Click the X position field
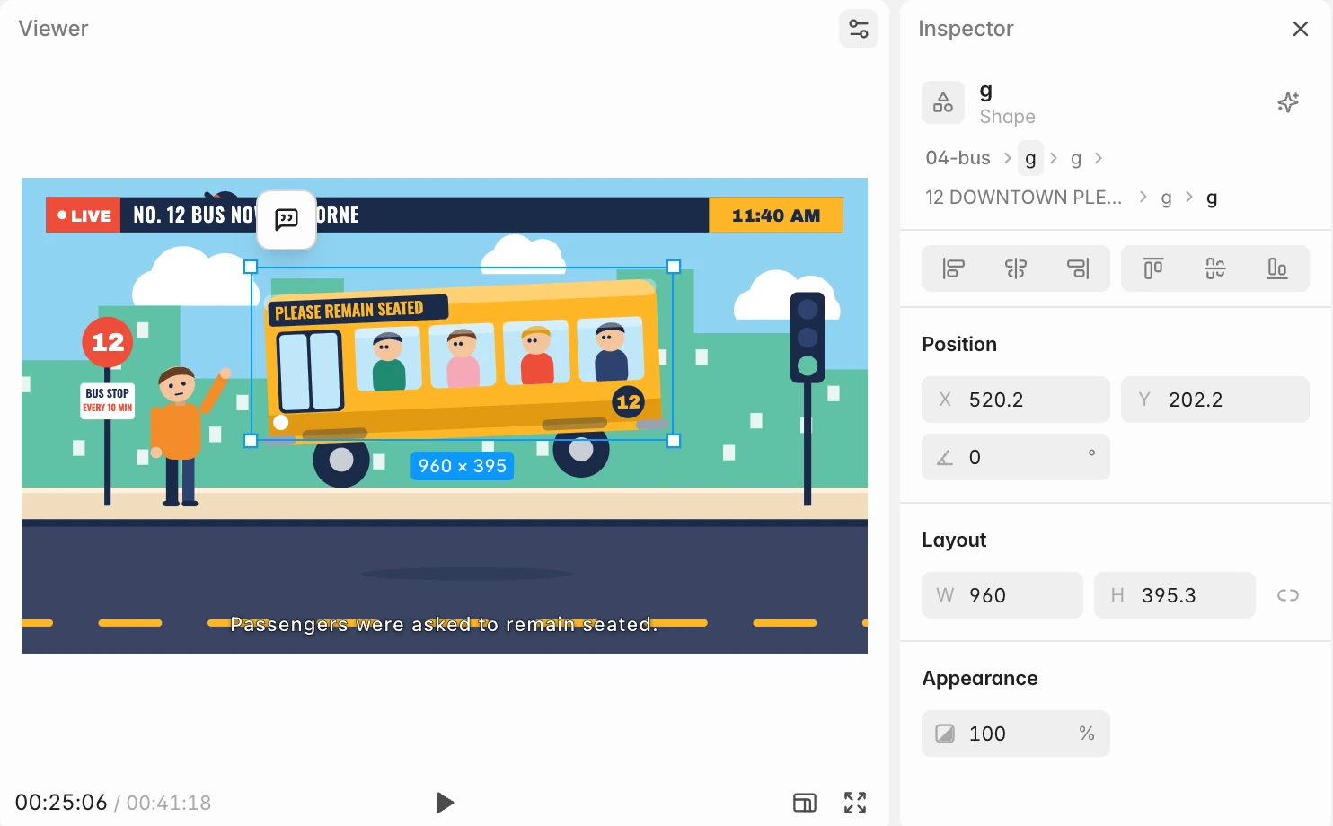Viewport: 1333px width, 826px height. click(1016, 400)
